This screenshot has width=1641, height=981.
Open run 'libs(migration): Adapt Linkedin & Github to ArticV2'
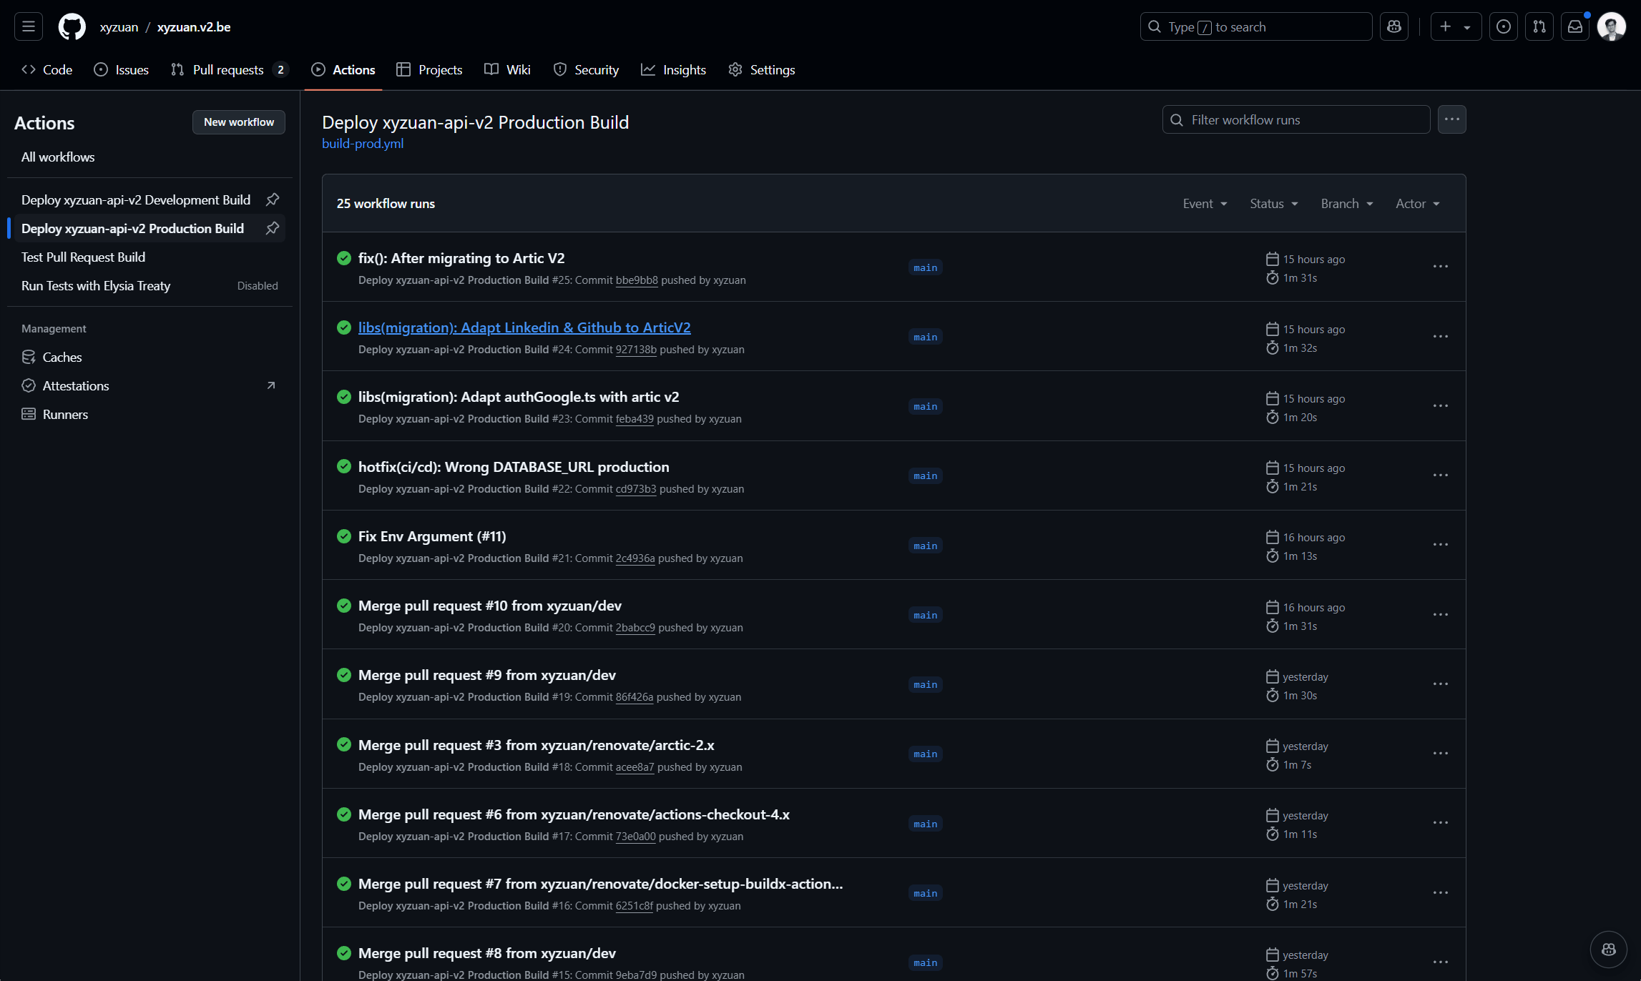[x=524, y=327]
